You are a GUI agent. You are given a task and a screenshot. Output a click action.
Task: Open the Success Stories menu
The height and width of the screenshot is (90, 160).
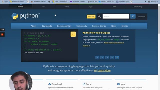point(99,26)
